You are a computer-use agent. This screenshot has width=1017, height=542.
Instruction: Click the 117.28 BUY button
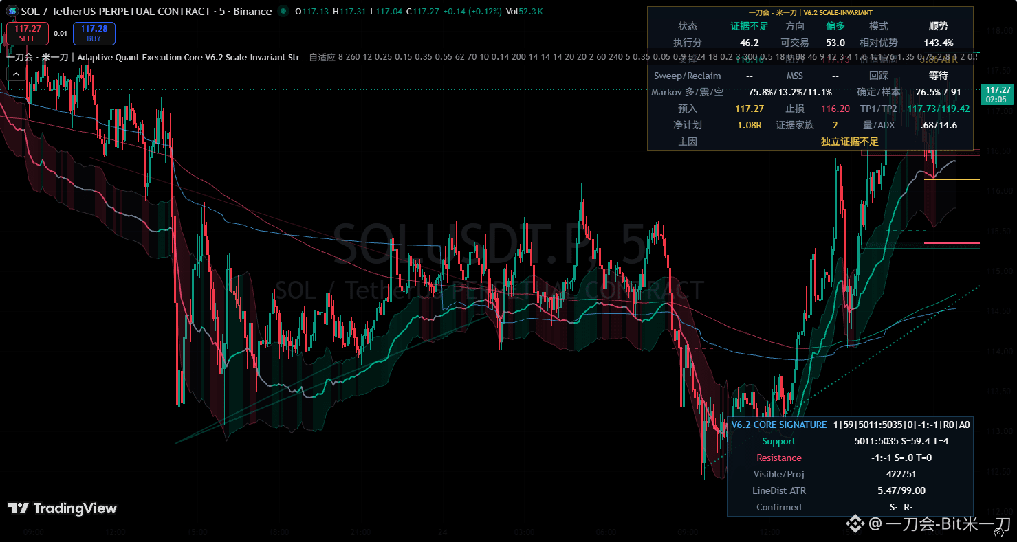[94, 33]
